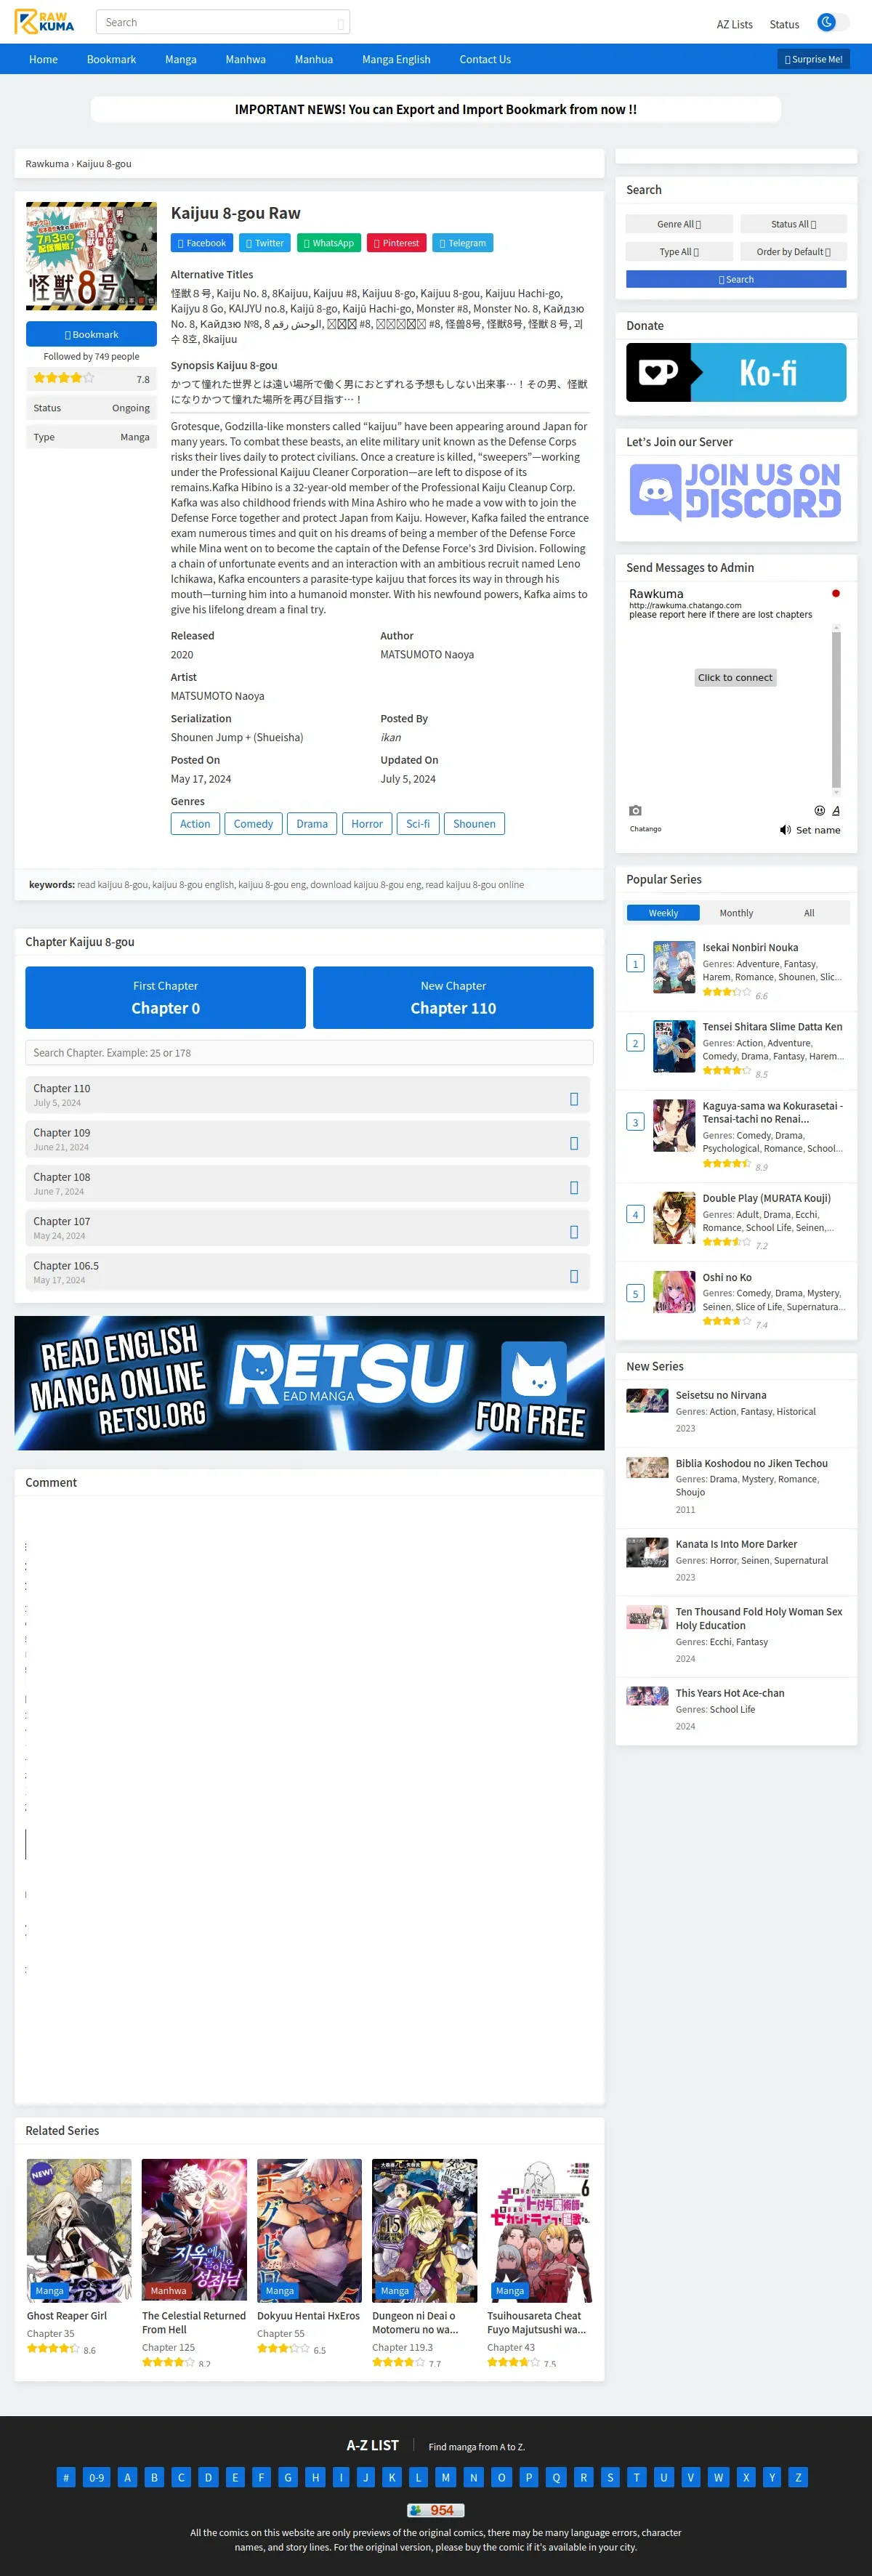Viewport: 872px width, 2576px height.
Task: Select letter K in A-Z list
Action: pyautogui.click(x=392, y=2477)
